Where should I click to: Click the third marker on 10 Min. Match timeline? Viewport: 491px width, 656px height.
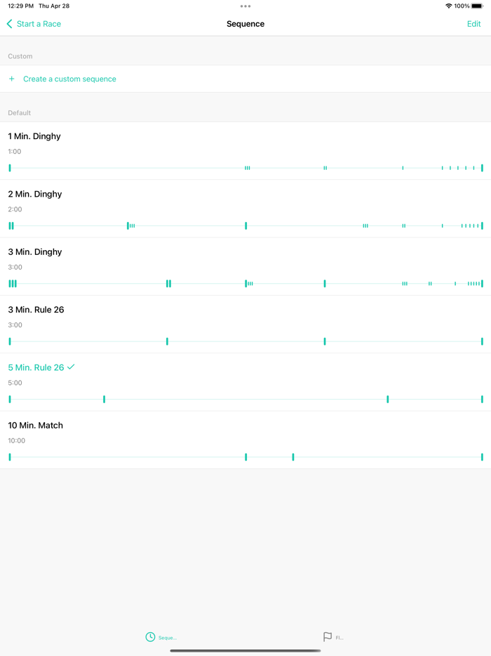tap(293, 457)
